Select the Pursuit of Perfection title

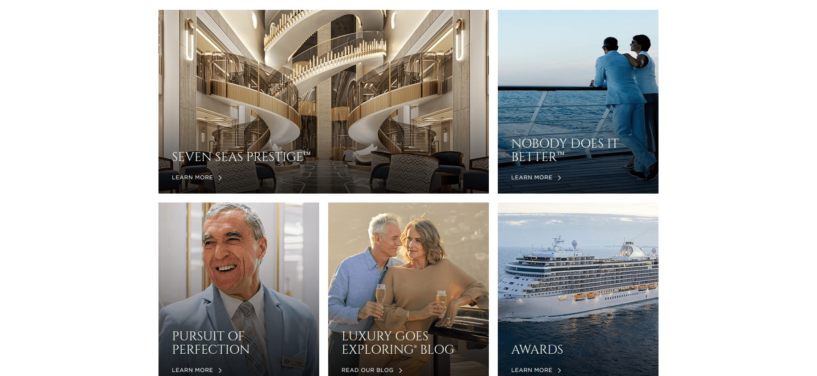(211, 343)
